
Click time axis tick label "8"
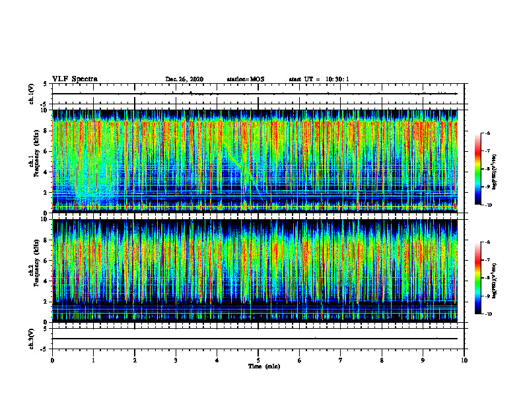click(382, 360)
